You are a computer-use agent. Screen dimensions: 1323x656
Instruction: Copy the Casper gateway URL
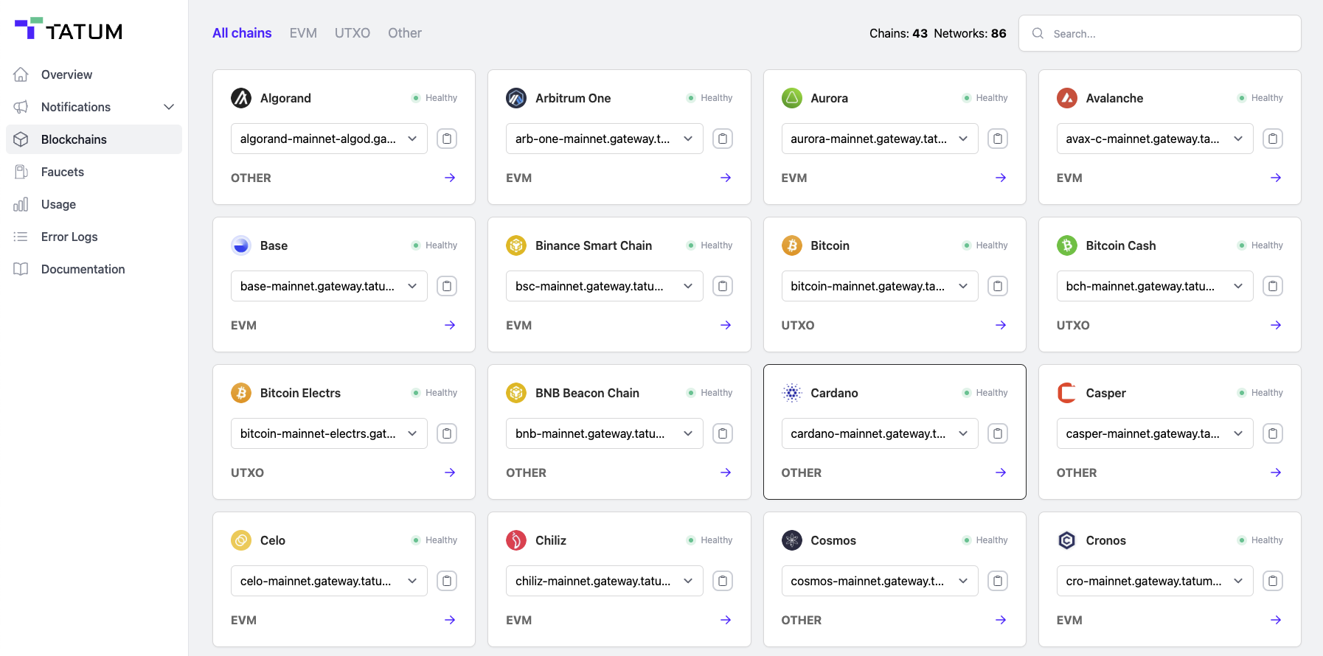point(1273,433)
